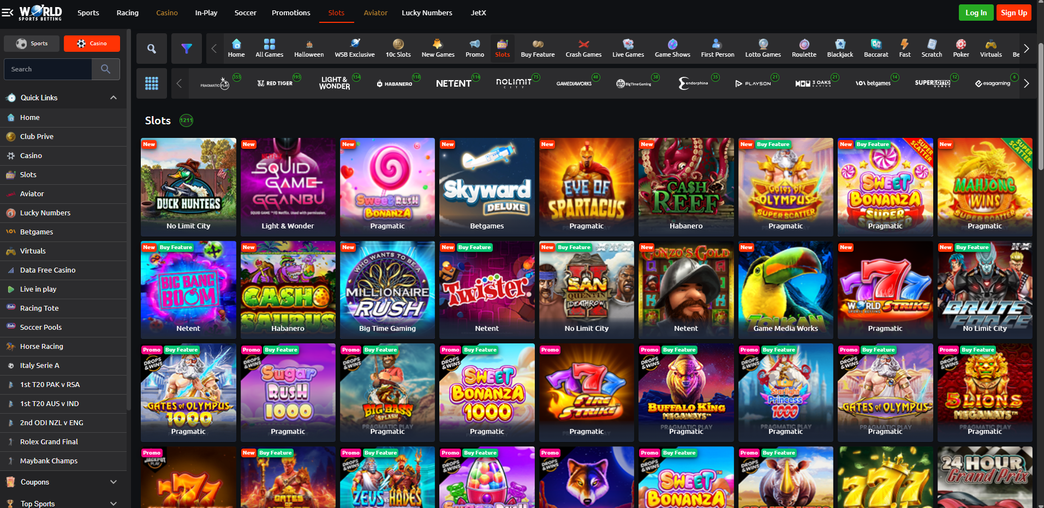Collapse the Quick Links section
1044x508 pixels.
114,98
